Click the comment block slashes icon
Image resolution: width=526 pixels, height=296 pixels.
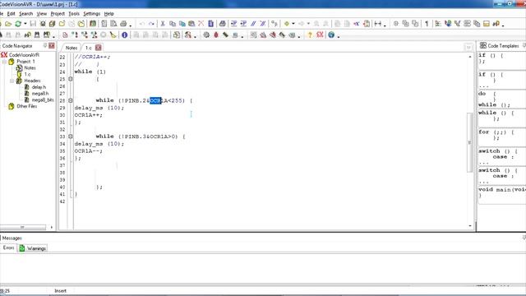[x=253, y=24]
